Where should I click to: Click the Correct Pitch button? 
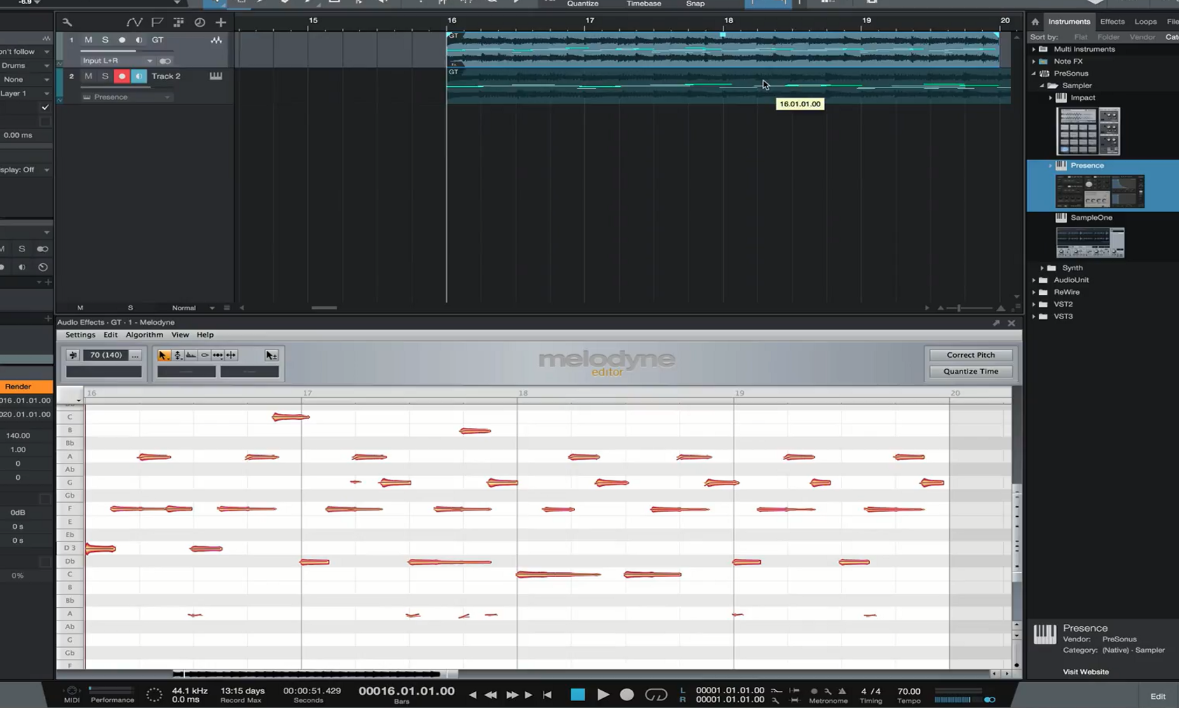tap(970, 355)
